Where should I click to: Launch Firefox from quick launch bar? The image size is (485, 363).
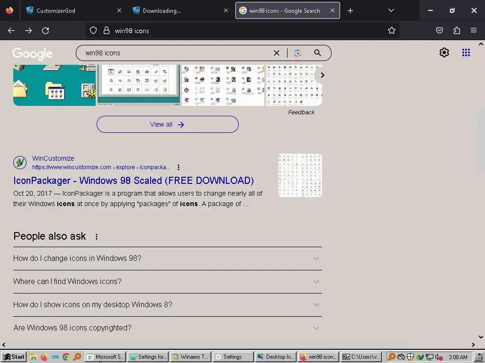point(44,357)
